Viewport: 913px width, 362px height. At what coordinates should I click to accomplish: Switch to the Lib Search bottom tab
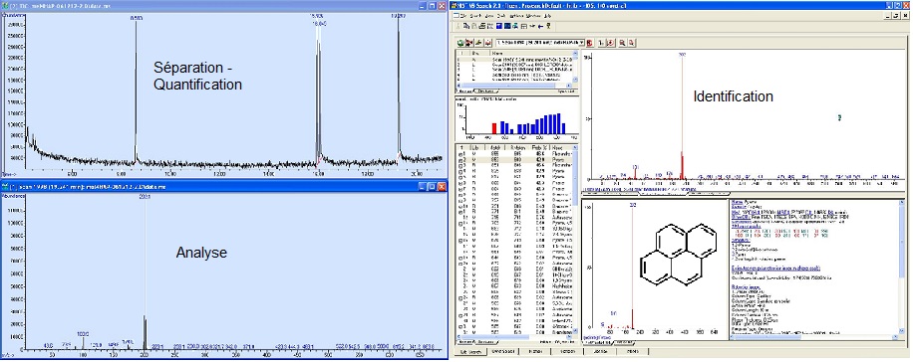coord(470,351)
